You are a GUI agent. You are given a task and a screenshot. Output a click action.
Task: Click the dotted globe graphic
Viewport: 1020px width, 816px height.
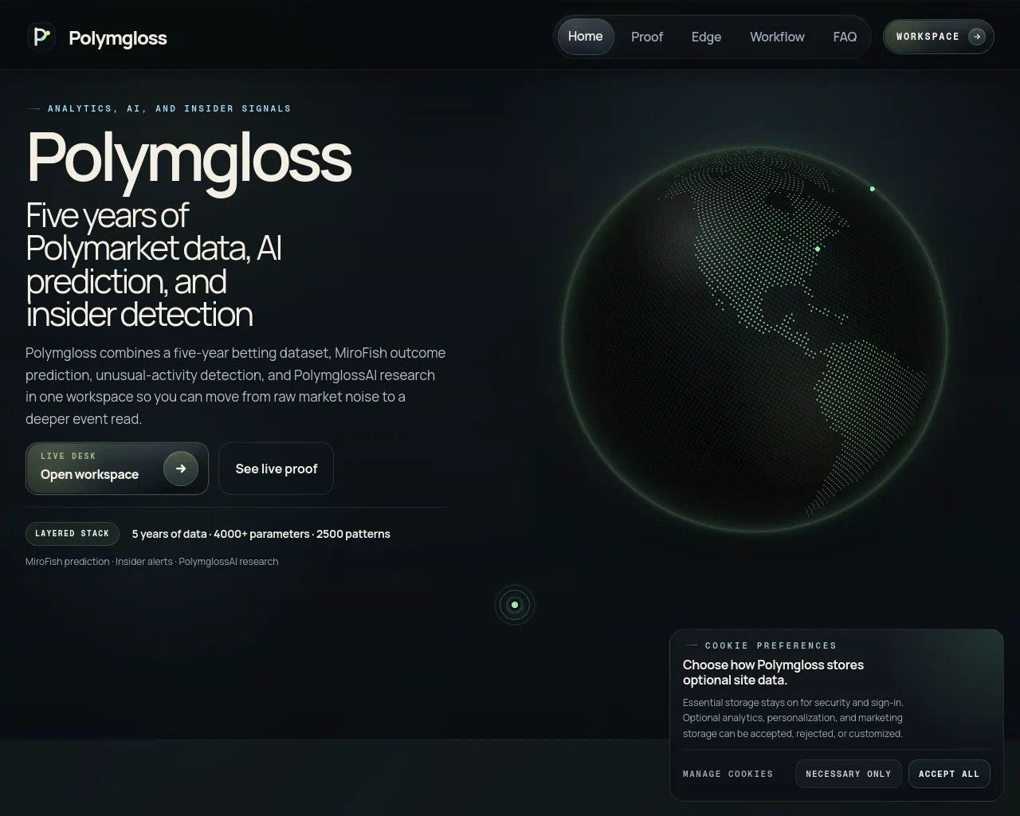(x=755, y=339)
